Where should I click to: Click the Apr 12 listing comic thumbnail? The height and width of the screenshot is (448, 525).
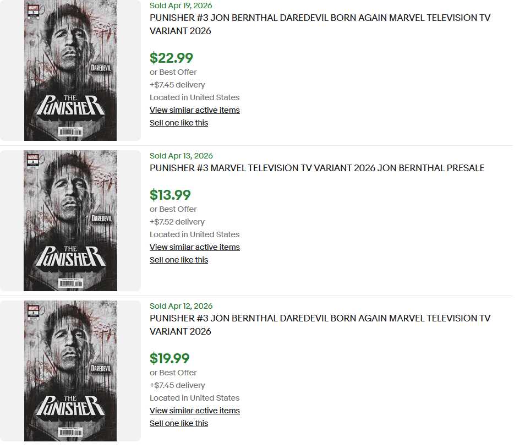tap(70, 371)
